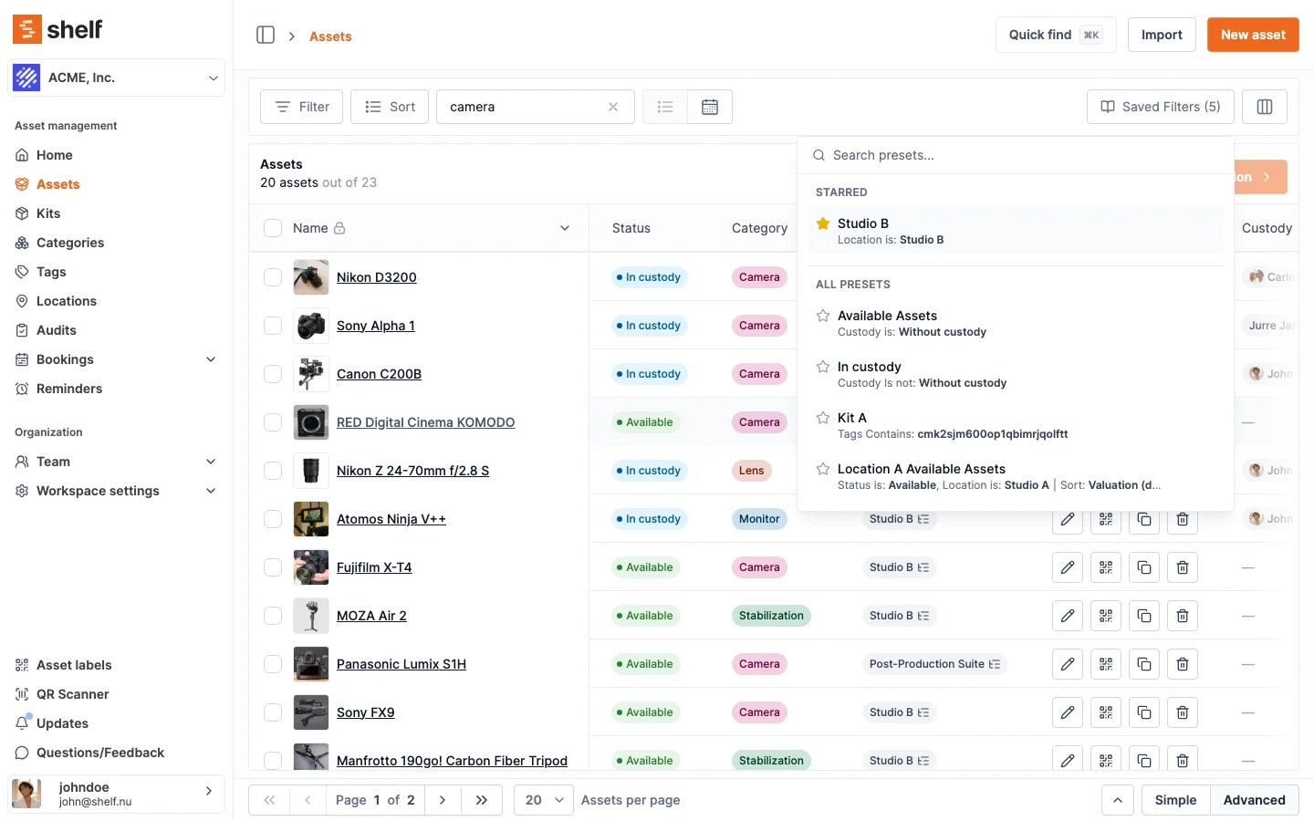
Task: Click edit pencil for Fujifilm X-T4
Action: (x=1067, y=567)
